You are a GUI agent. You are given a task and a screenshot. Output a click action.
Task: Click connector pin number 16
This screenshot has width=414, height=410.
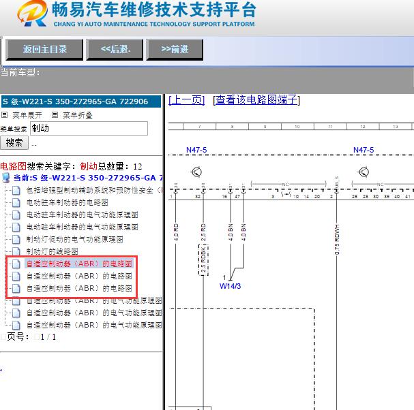224,196
